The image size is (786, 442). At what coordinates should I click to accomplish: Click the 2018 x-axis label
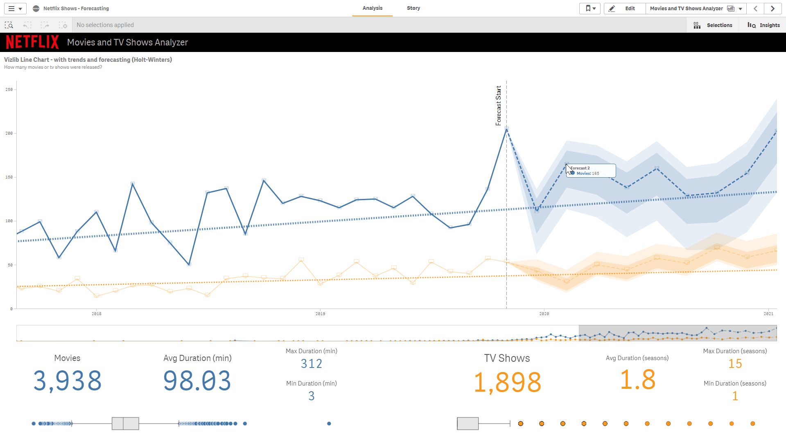[x=97, y=314]
